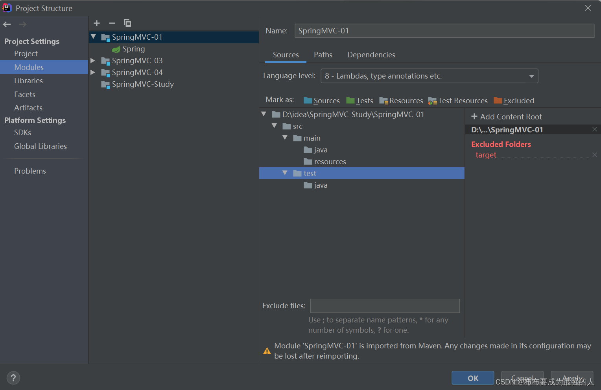The width and height of the screenshot is (601, 390).
Task: Select Modules in the sidebar
Action: point(44,67)
